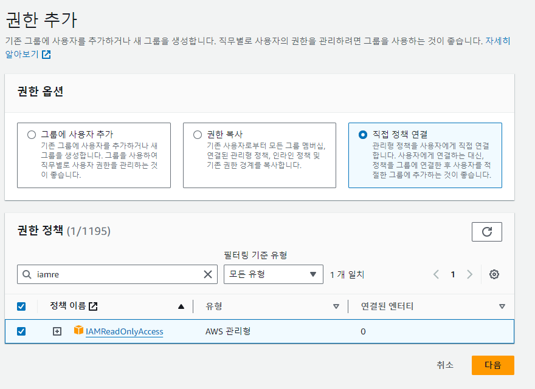This screenshot has width=535, height=389.
Task: Toggle the select-all policies header checkbox
Action: point(21,306)
